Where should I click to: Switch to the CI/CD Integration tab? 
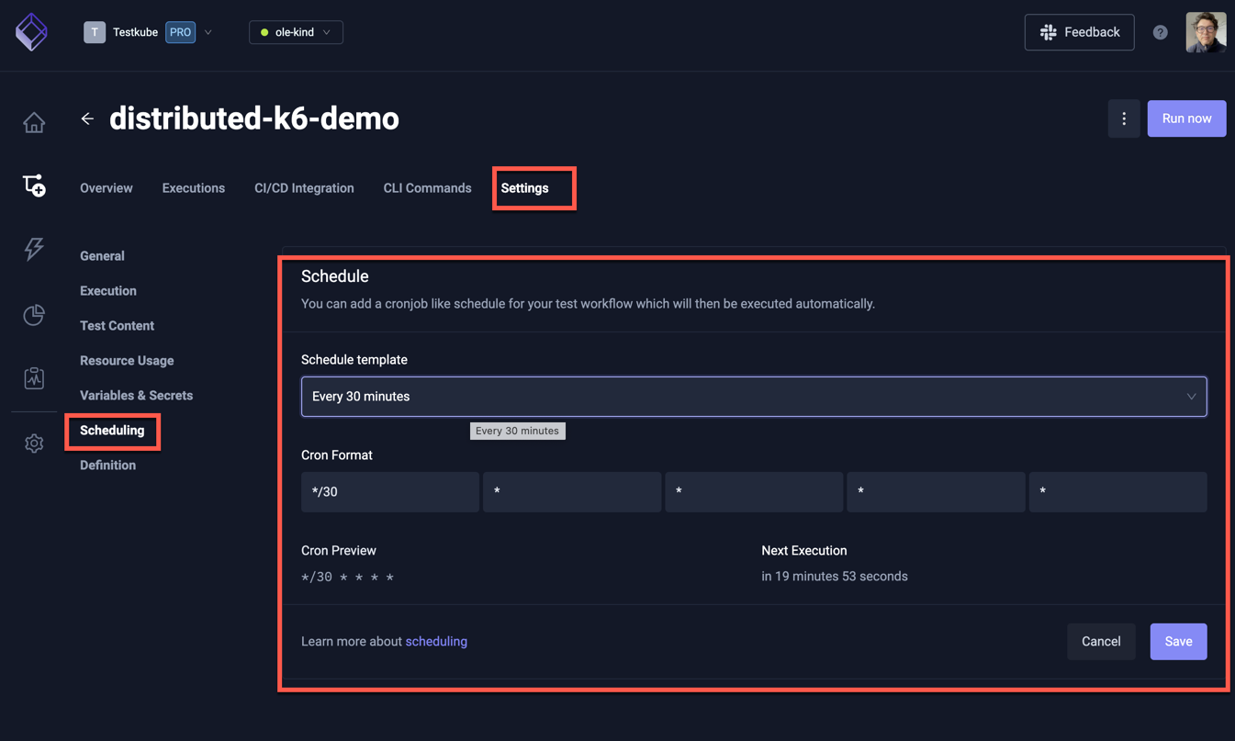coord(304,188)
